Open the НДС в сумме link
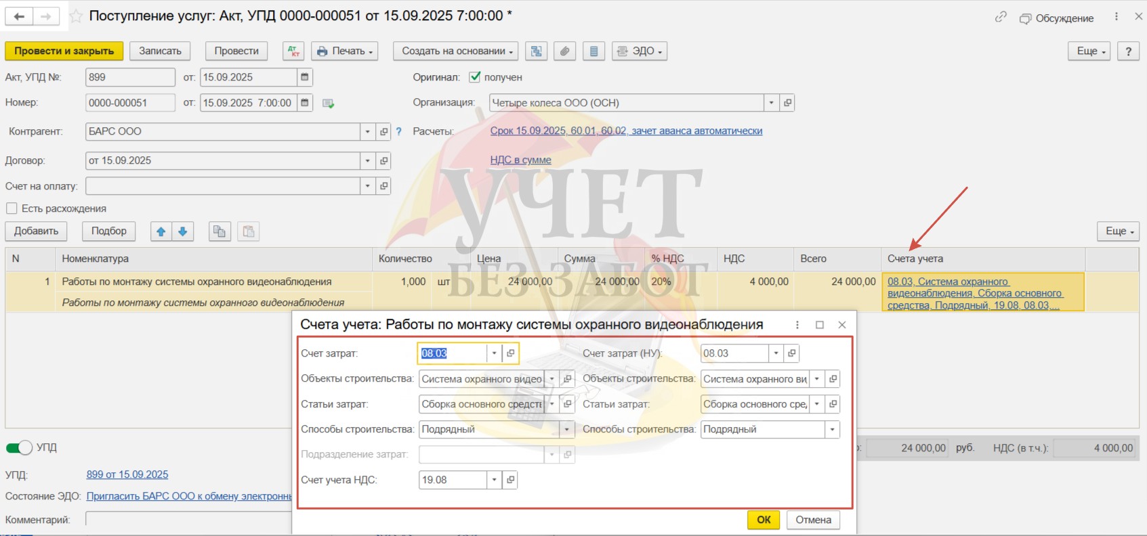Screen dimensions: 1147x536 click(520, 160)
